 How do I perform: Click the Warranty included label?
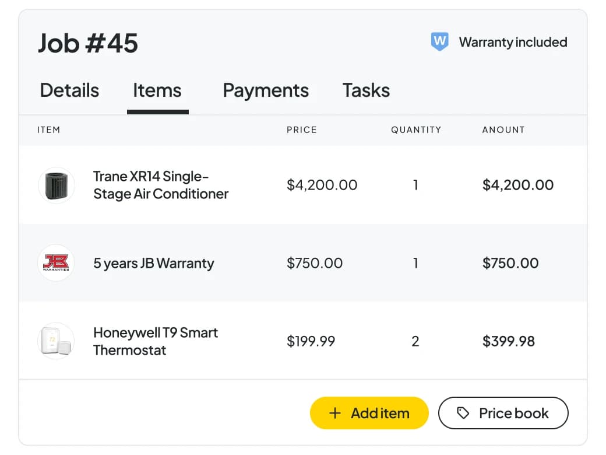click(513, 42)
